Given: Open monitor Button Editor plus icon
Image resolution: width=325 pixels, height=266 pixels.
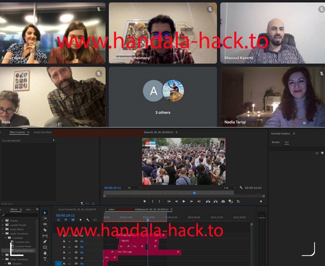Looking at the screenshot, I should [261, 201].
